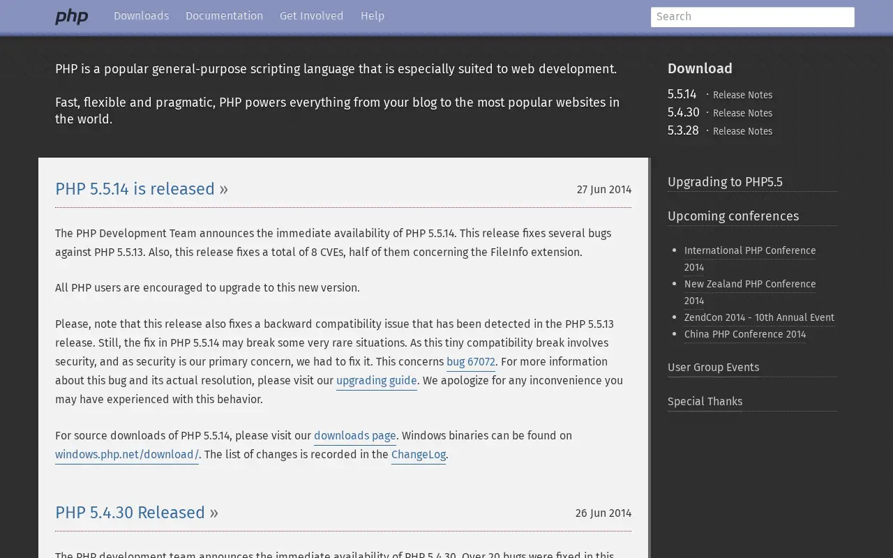Open Release Notes for 5.4.30
893x558 pixels.
[742, 113]
